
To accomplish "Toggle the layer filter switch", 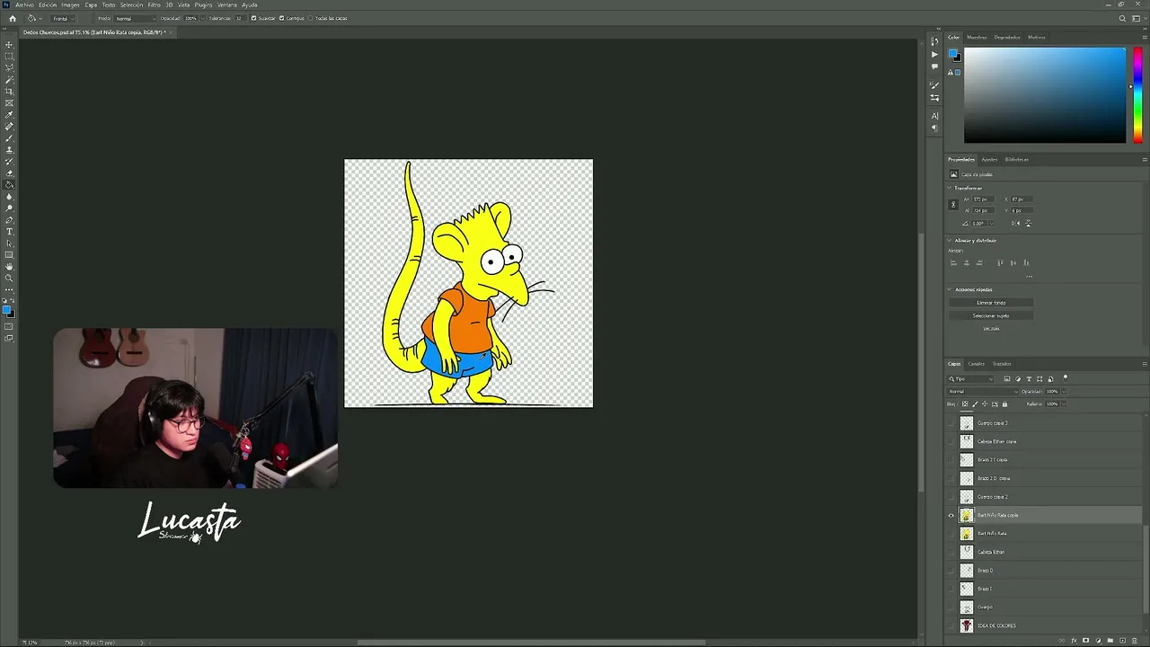I will (1066, 377).
